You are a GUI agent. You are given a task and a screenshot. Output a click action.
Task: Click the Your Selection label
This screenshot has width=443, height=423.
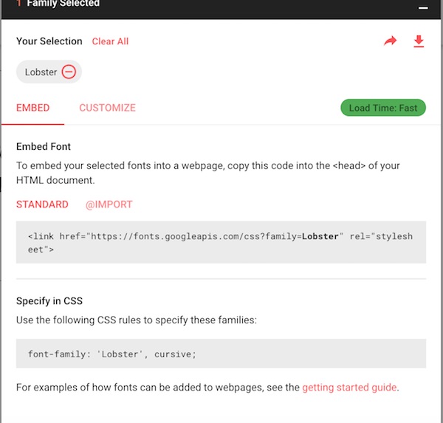[49, 41]
